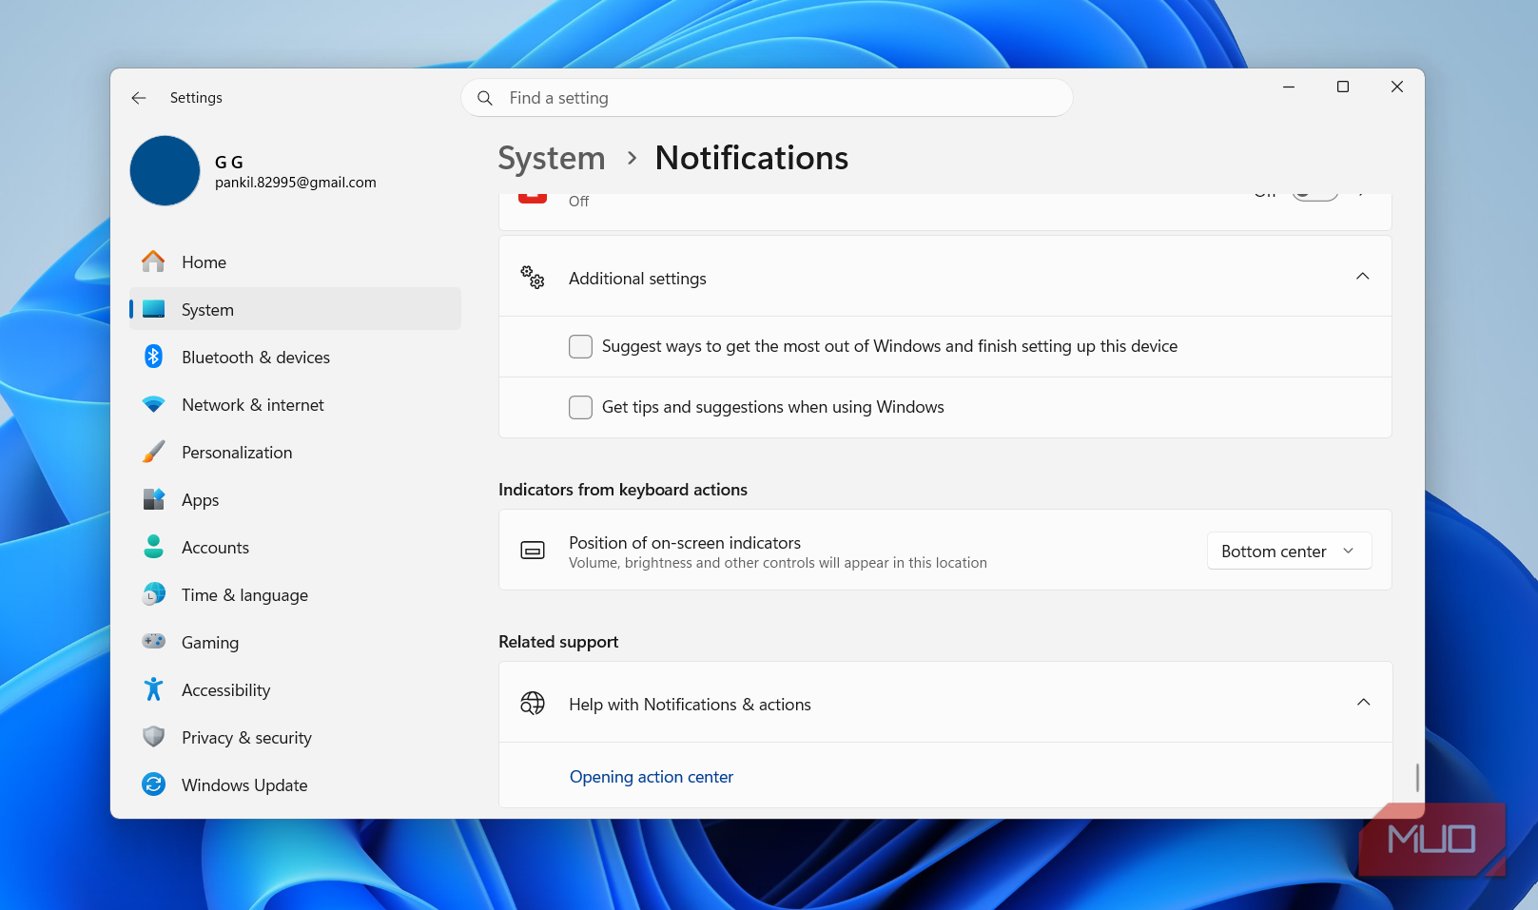
Task: Click the keyboard indicator icon by Position of on-screen indicators
Action: coord(533,551)
